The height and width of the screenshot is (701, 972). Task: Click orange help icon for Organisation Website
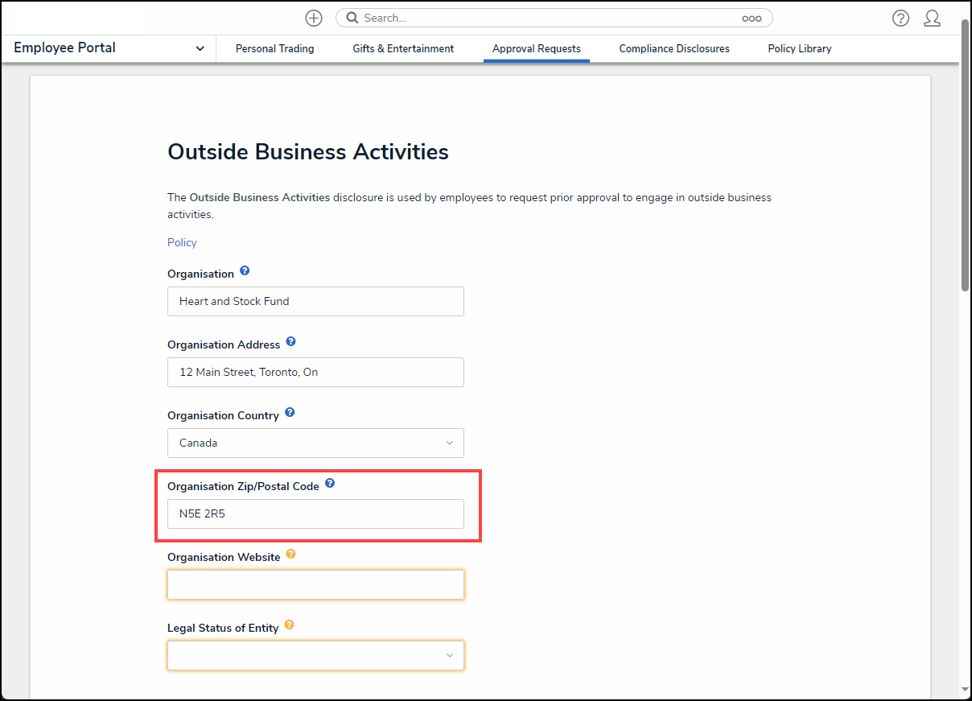tap(290, 555)
